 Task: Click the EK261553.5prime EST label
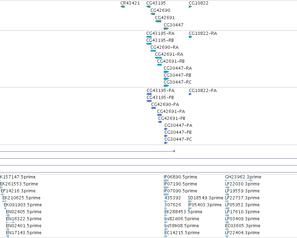(x=19, y=184)
